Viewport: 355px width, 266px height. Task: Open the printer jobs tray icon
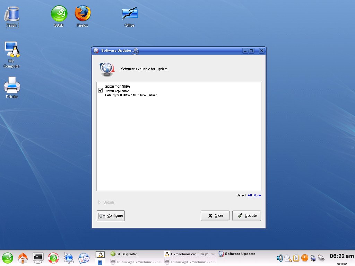pos(313,258)
